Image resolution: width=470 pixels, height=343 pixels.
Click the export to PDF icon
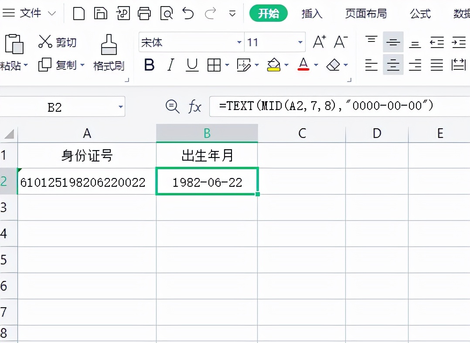[123, 14]
